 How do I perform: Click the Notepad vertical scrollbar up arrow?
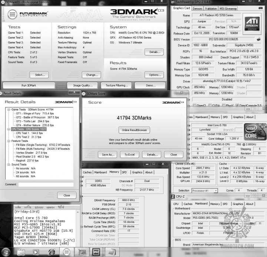click(78, 212)
